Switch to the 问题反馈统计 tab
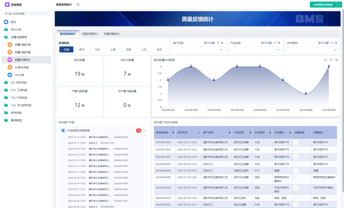 point(90,34)
